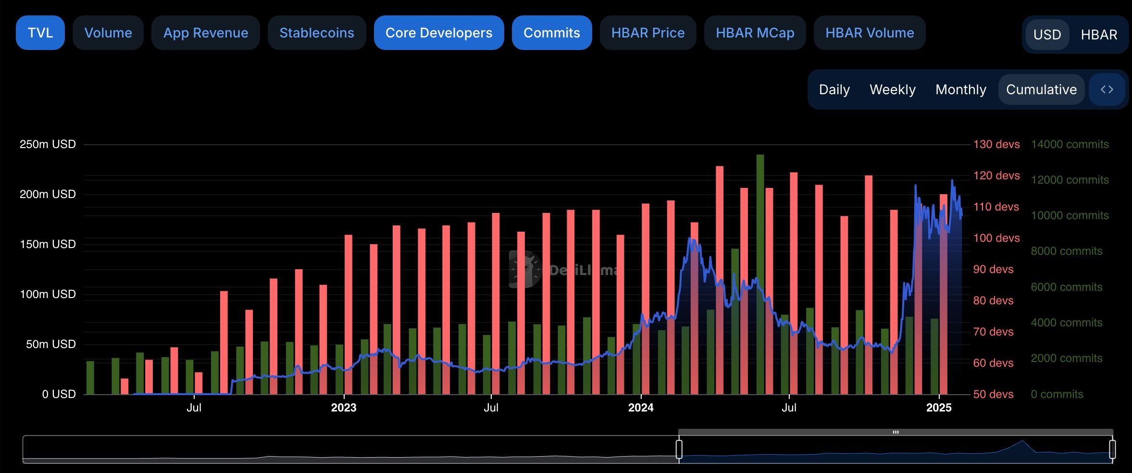
Task: Turn on App Revenue chart series
Action: click(x=206, y=33)
